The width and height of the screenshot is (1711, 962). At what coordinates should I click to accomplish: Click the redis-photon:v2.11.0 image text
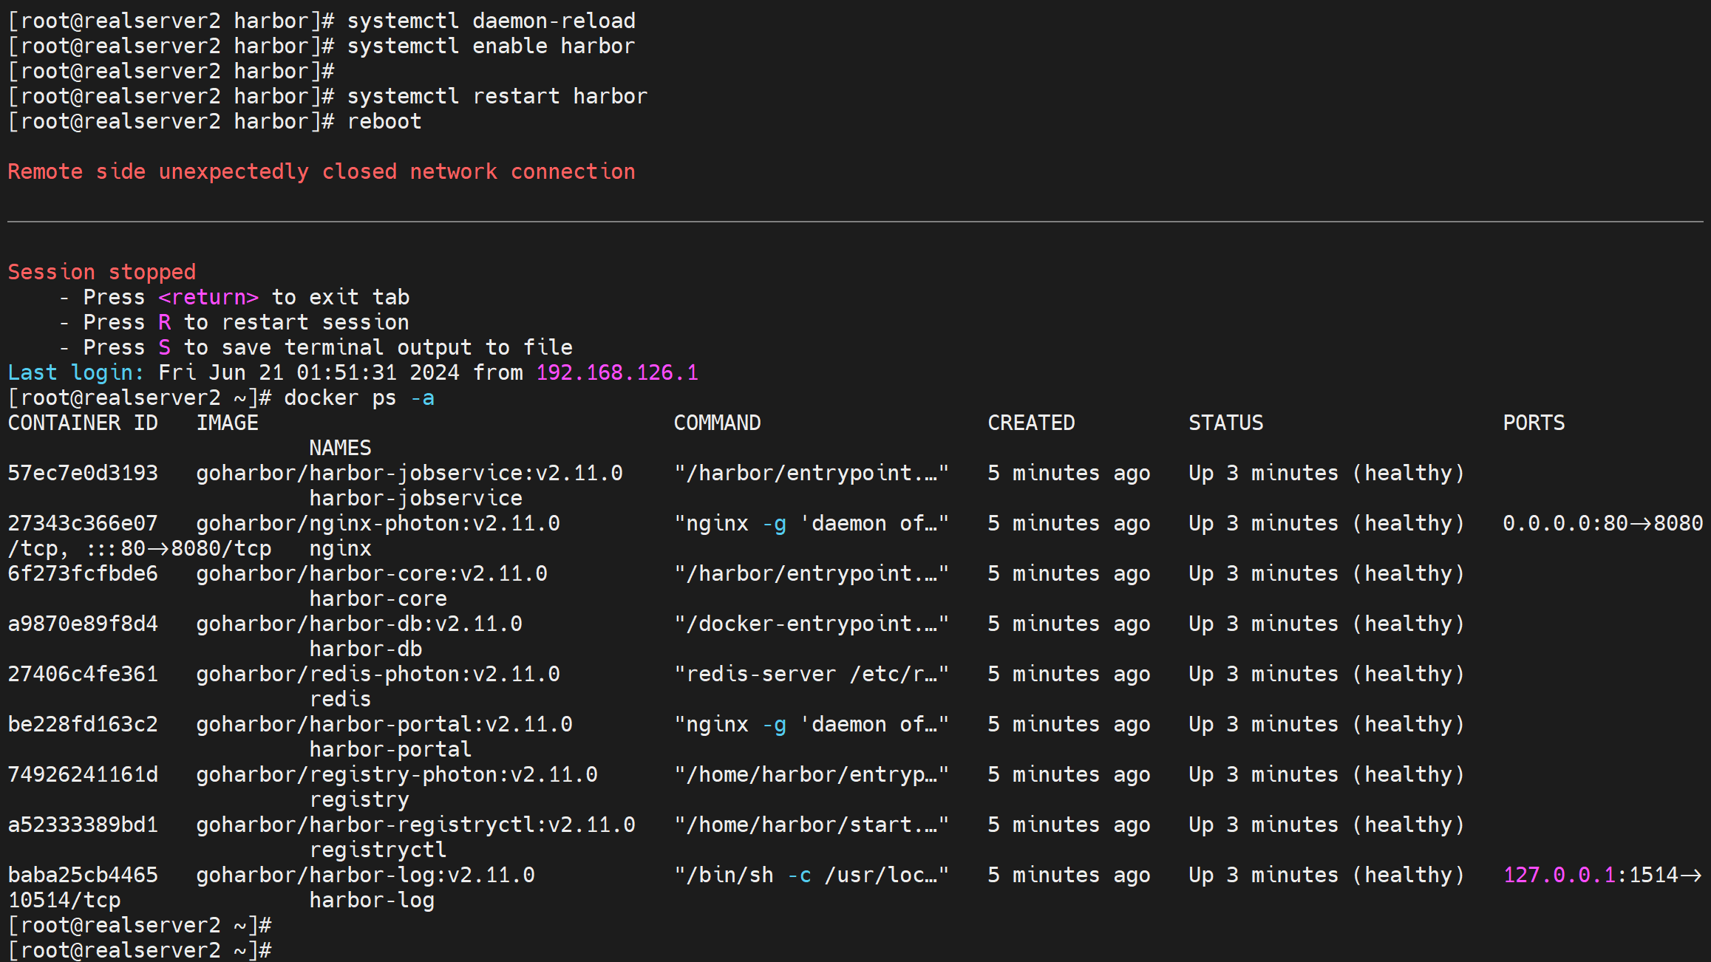click(378, 674)
